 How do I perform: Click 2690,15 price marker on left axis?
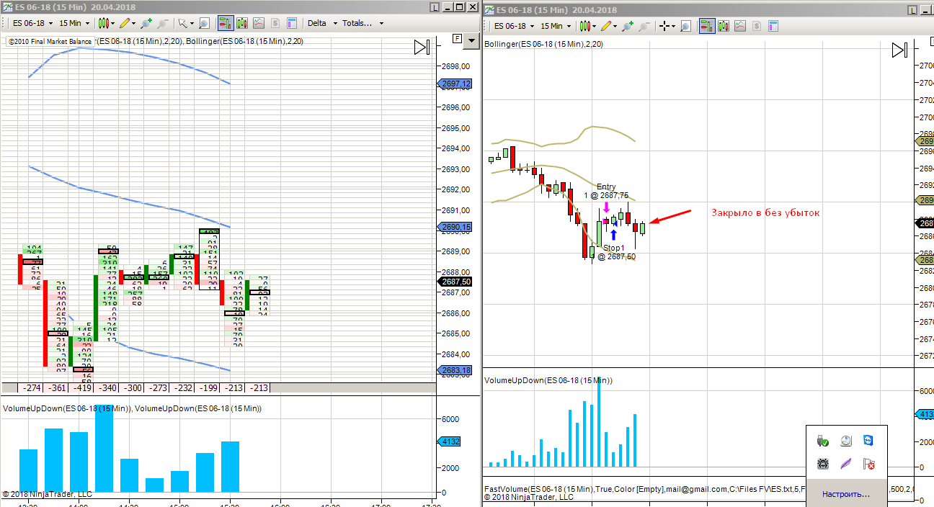[455, 227]
